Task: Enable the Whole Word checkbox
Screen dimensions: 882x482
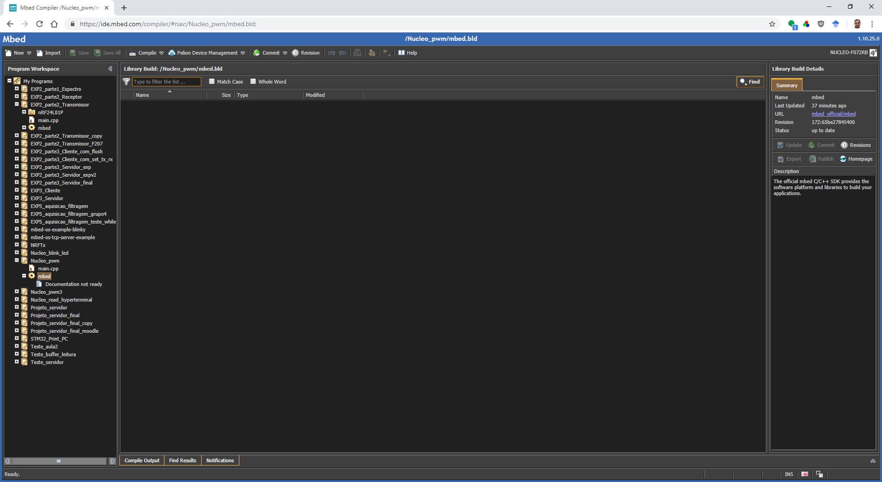Action: (253, 81)
